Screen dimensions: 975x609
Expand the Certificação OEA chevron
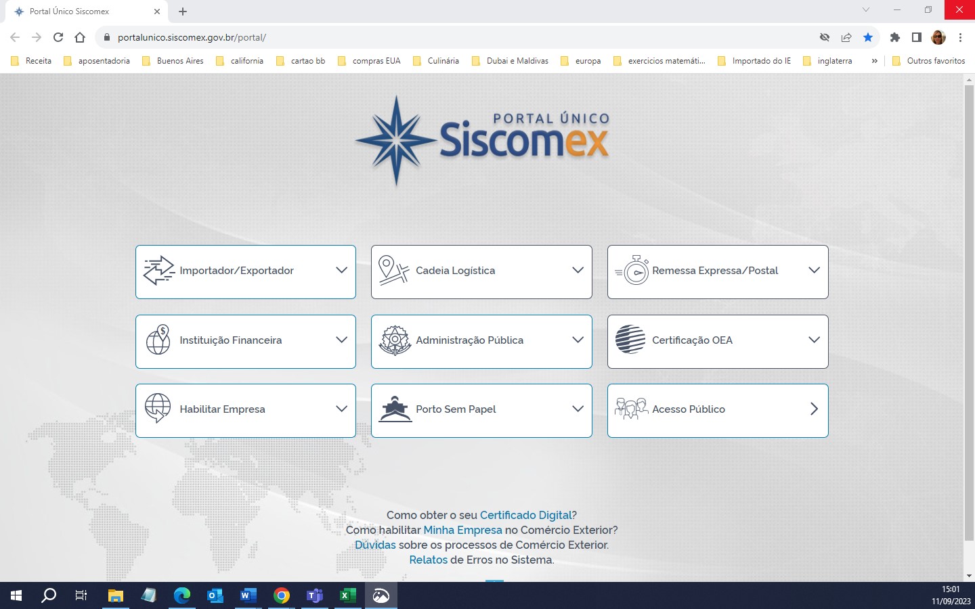pos(814,340)
